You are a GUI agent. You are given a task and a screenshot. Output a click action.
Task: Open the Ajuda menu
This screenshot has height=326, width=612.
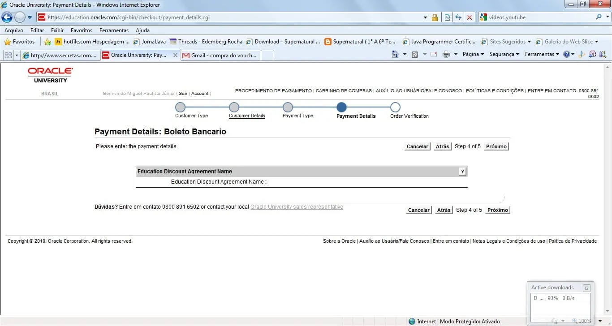[142, 30]
